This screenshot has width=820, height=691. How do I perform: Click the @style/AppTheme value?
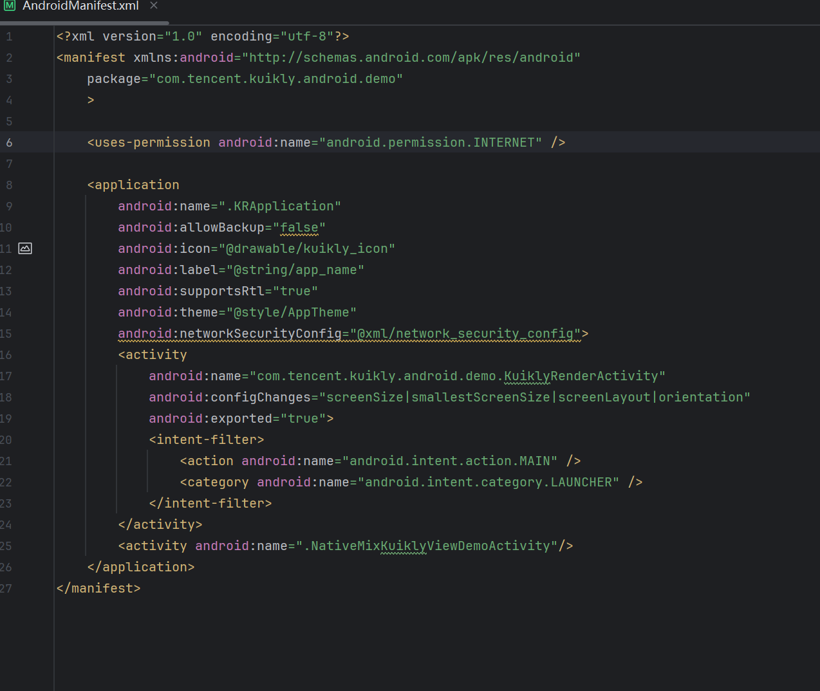[292, 313]
